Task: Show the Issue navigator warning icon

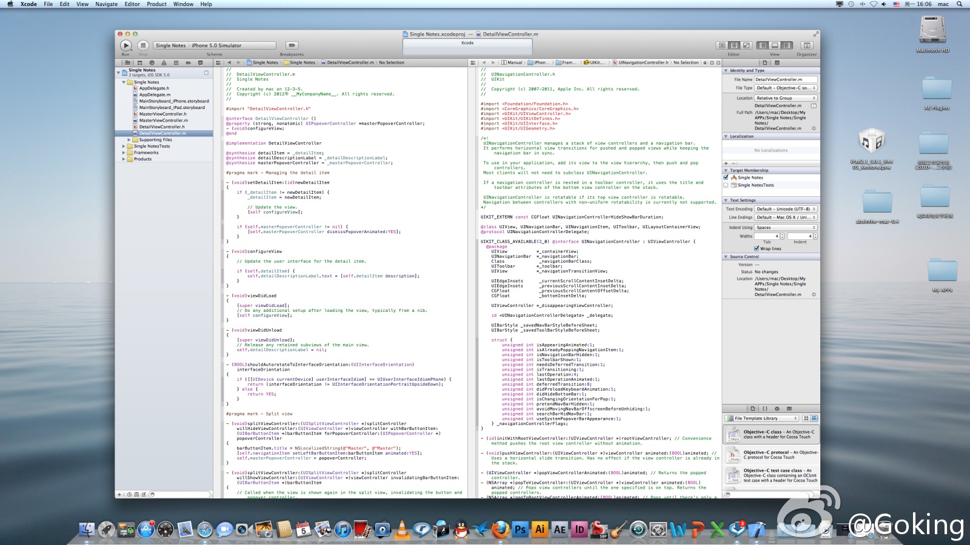Action: click(x=164, y=62)
